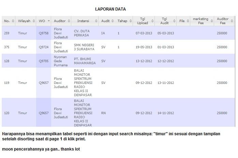Click the WO column header label

(42, 21)
